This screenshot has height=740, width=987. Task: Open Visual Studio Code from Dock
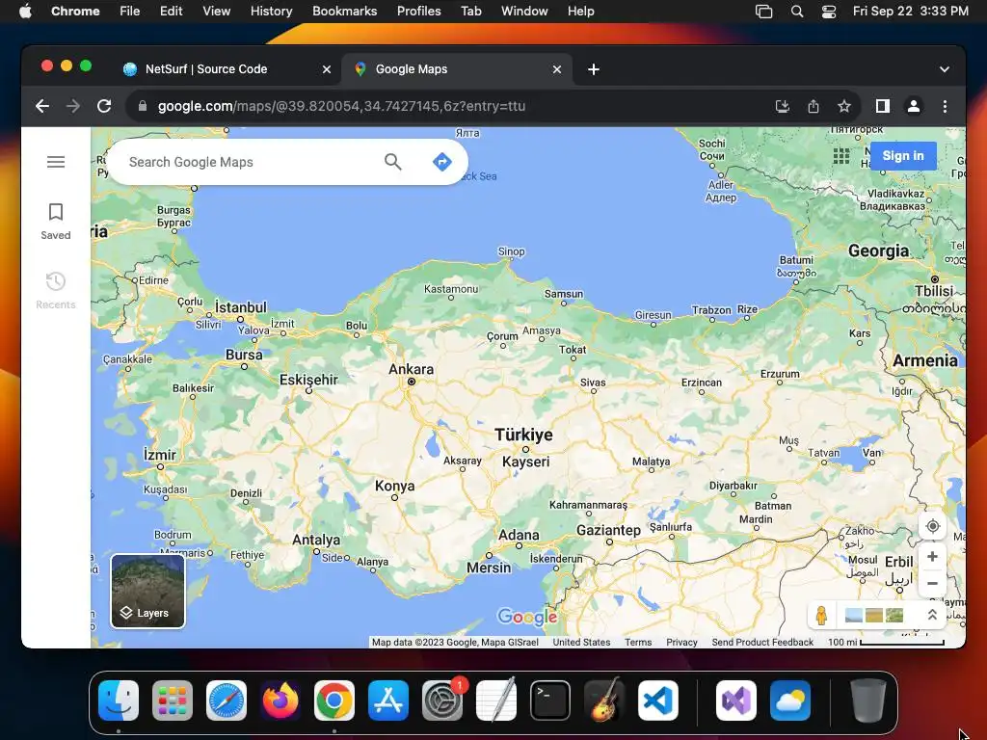[657, 700]
